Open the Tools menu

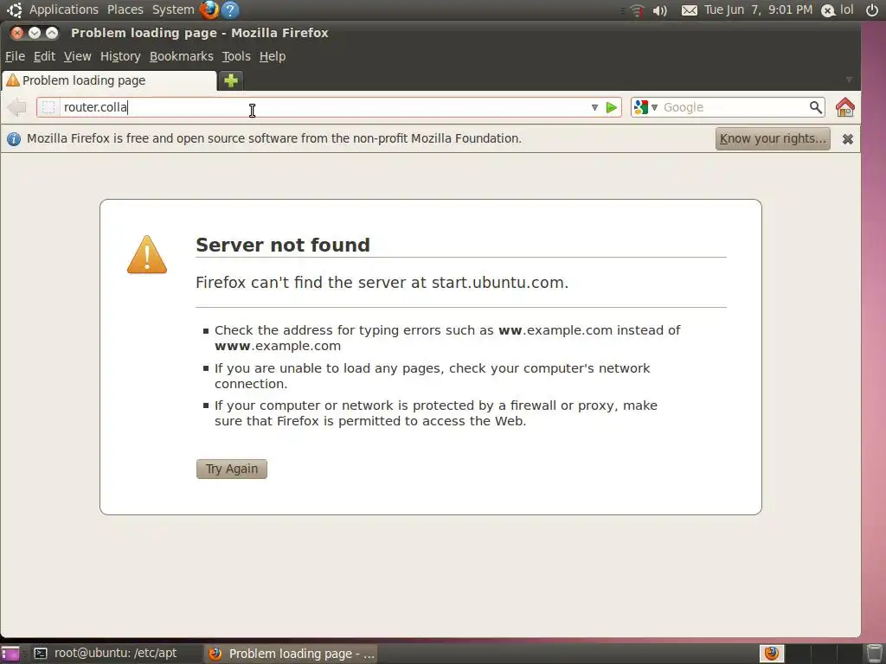pos(236,56)
